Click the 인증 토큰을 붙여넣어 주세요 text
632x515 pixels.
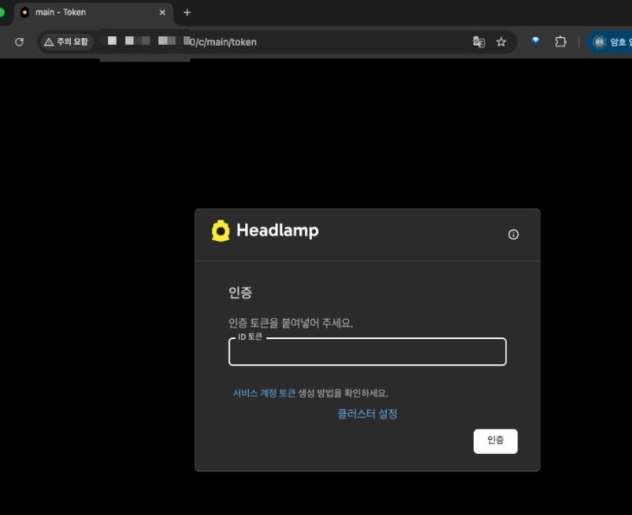pos(291,323)
